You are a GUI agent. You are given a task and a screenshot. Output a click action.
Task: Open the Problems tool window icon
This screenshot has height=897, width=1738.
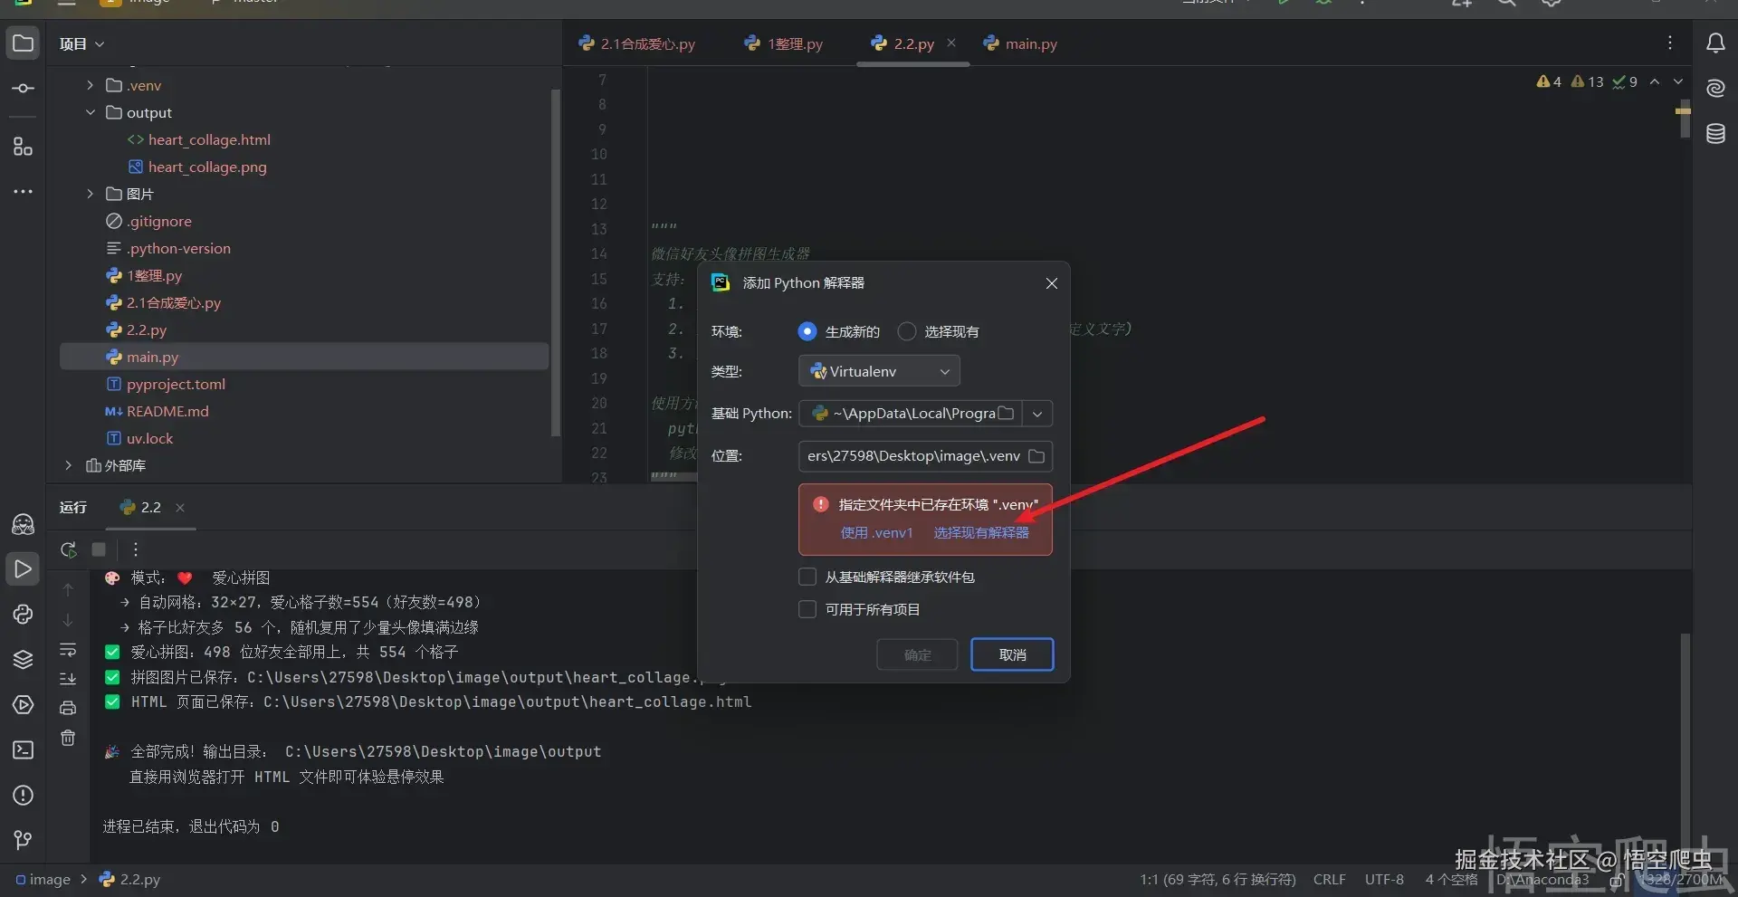23,796
